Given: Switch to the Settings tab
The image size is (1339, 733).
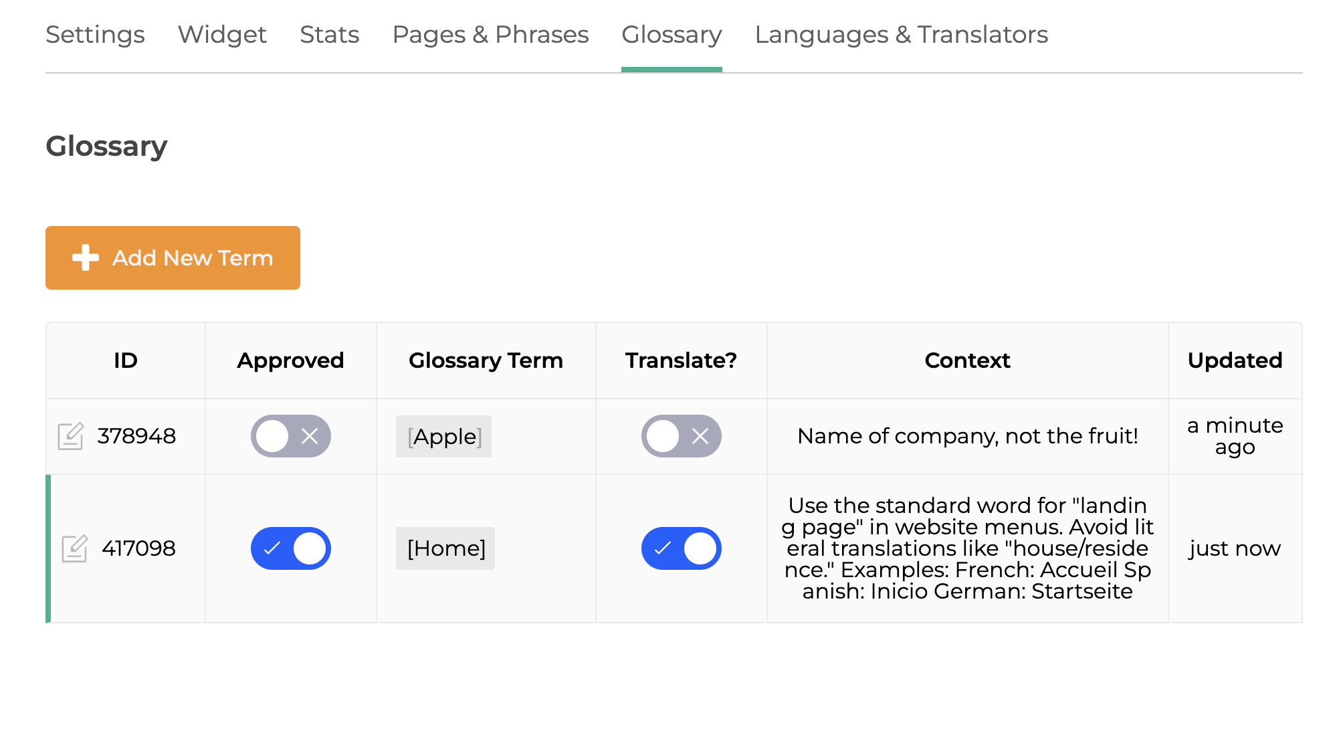Looking at the screenshot, I should coord(96,35).
